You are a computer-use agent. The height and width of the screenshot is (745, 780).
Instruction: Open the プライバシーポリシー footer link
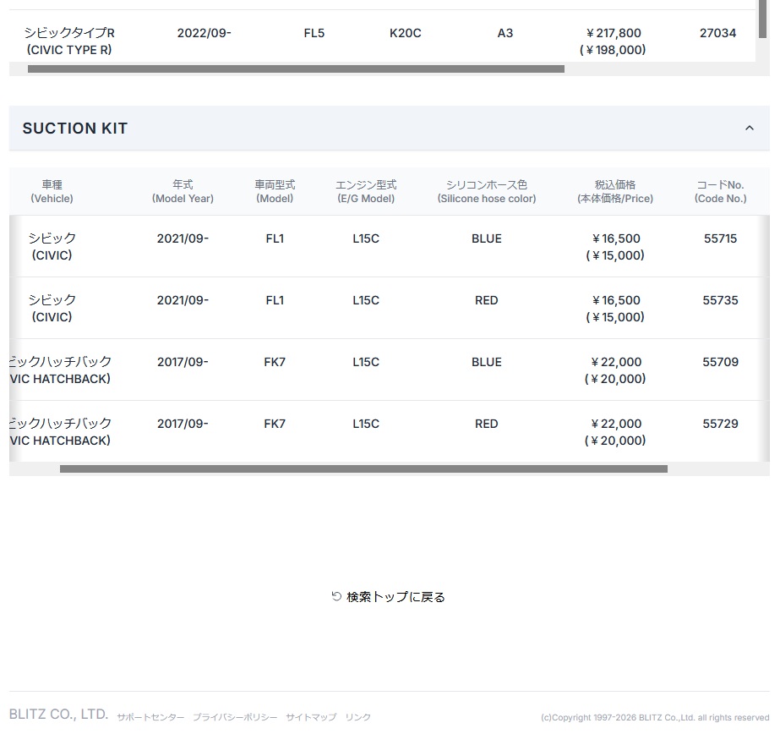(x=235, y=717)
